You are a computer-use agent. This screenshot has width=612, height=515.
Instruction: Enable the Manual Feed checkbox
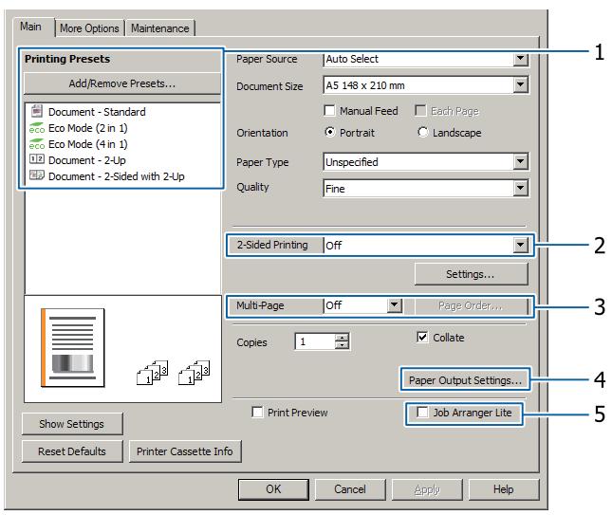329,111
